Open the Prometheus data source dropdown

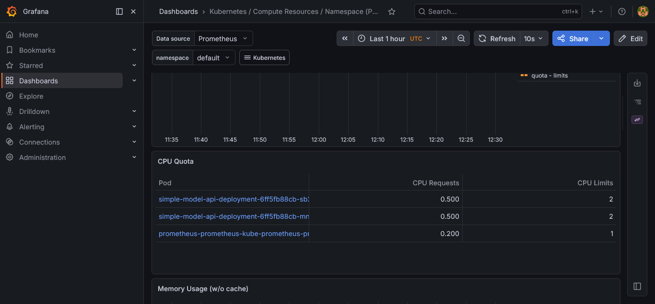coord(223,39)
